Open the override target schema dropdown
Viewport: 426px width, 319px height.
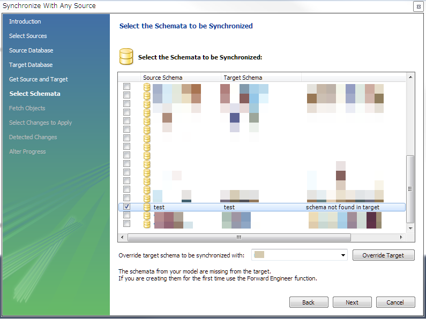click(x=343, y=255)
